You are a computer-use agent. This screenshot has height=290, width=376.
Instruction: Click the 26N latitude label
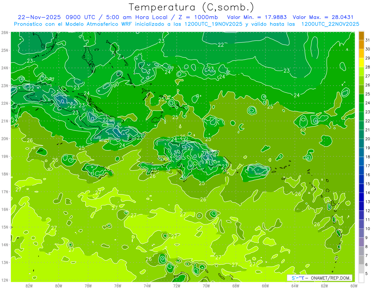tap(5, 33)
